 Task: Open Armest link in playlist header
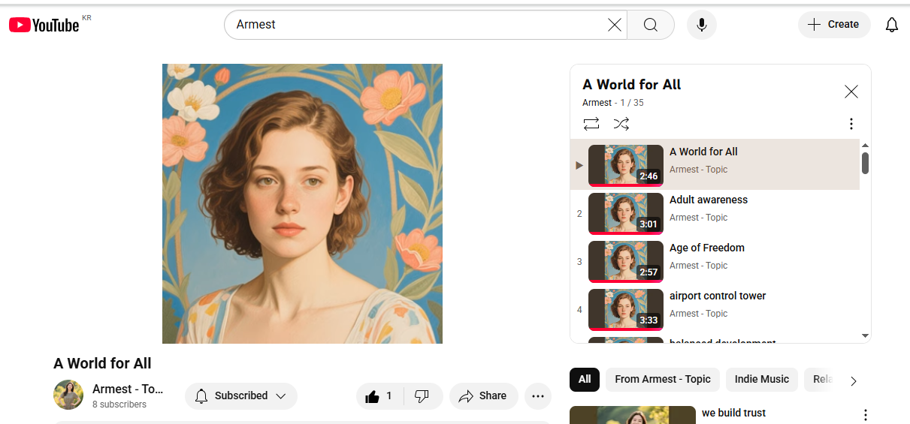point(597,103)
